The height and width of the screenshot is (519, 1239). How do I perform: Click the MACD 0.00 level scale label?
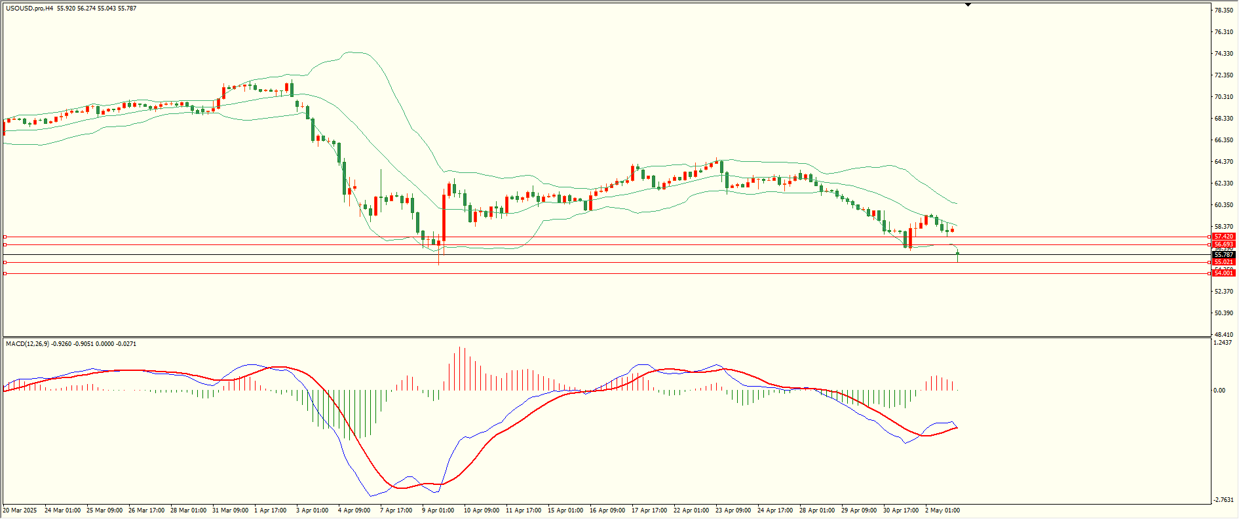pyautogui.click(x=1219, y=390)
